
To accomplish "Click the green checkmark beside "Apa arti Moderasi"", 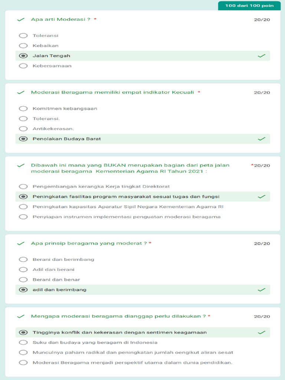I will 21,19.
